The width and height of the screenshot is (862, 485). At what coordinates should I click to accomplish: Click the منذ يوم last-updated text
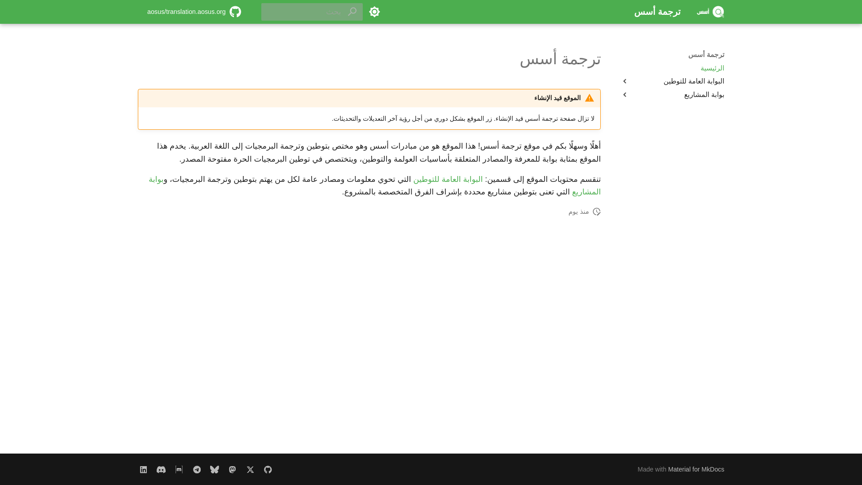(x=579, y=212)
